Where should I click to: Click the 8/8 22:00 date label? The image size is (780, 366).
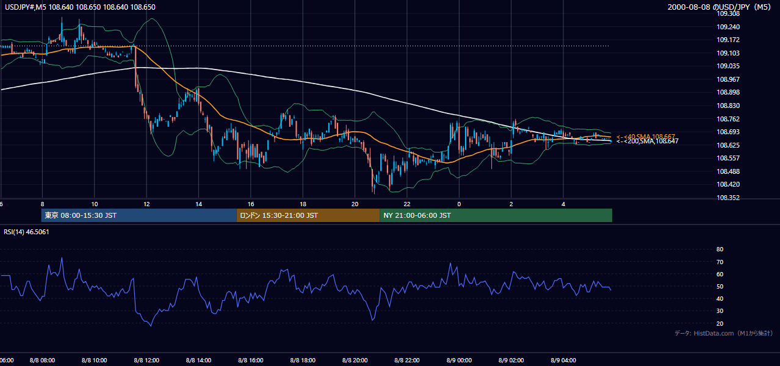point(406,361)
